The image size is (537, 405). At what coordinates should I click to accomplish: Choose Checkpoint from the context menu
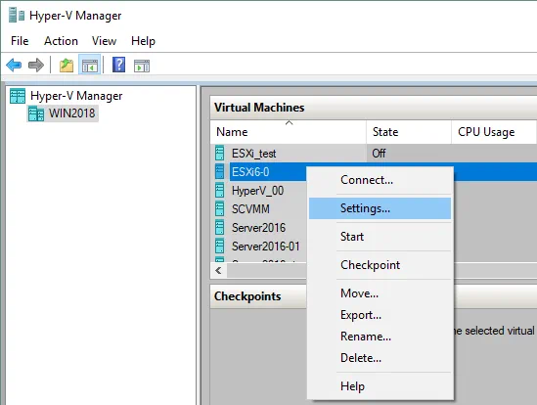coord(380,265)
